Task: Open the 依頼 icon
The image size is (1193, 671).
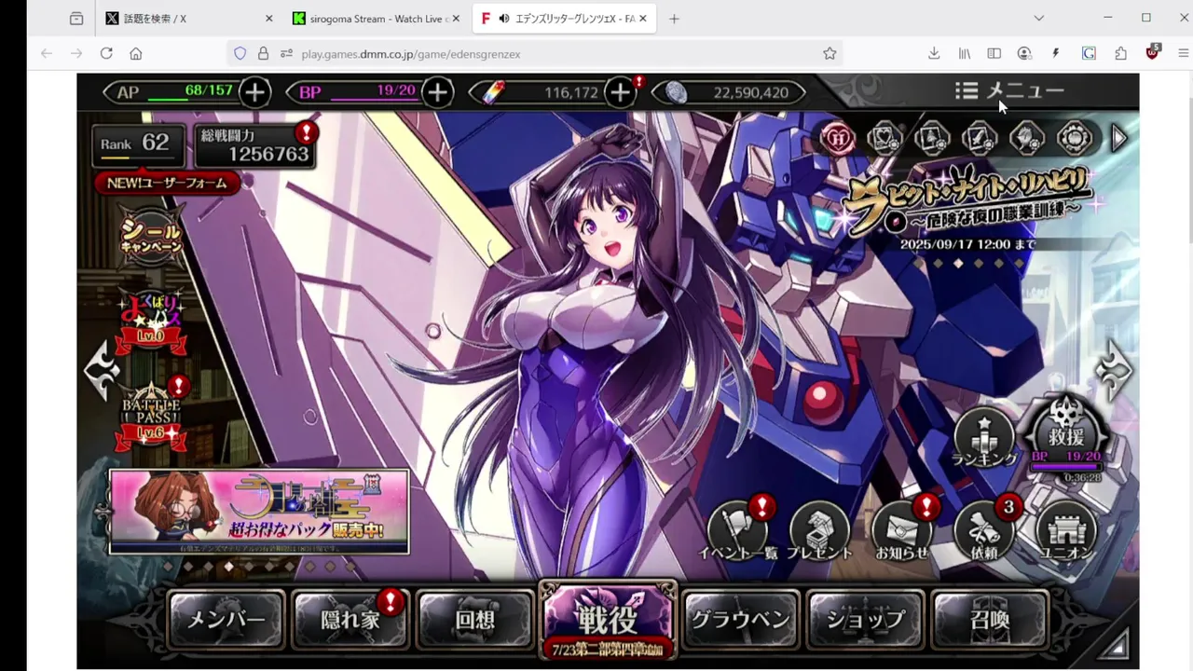Action: (984, 530)
